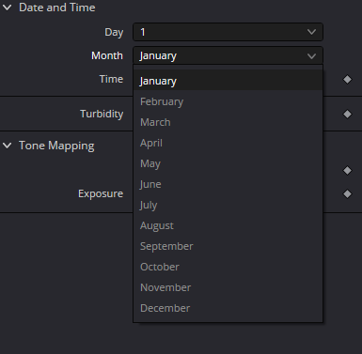
Task: Toggle the keyframe diamond for Turbidity
Action: [x=347, y=114]
